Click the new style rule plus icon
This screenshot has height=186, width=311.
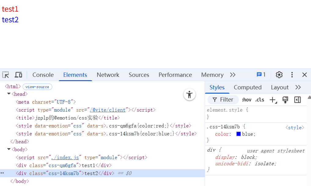tap(273, 100)
